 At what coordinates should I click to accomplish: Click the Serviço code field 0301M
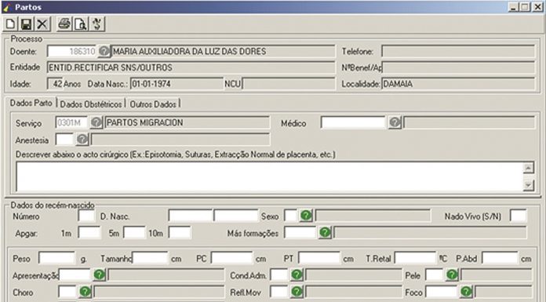(71, 122)
